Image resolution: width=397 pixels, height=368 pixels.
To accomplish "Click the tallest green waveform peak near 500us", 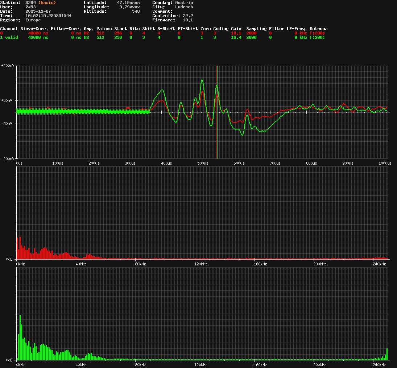I will pos(202,80).
